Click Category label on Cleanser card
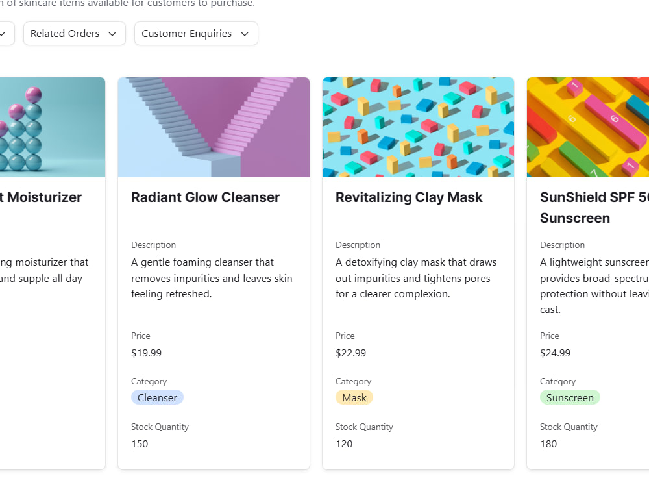This screenshot has width=649, height=487. [149, 381]
